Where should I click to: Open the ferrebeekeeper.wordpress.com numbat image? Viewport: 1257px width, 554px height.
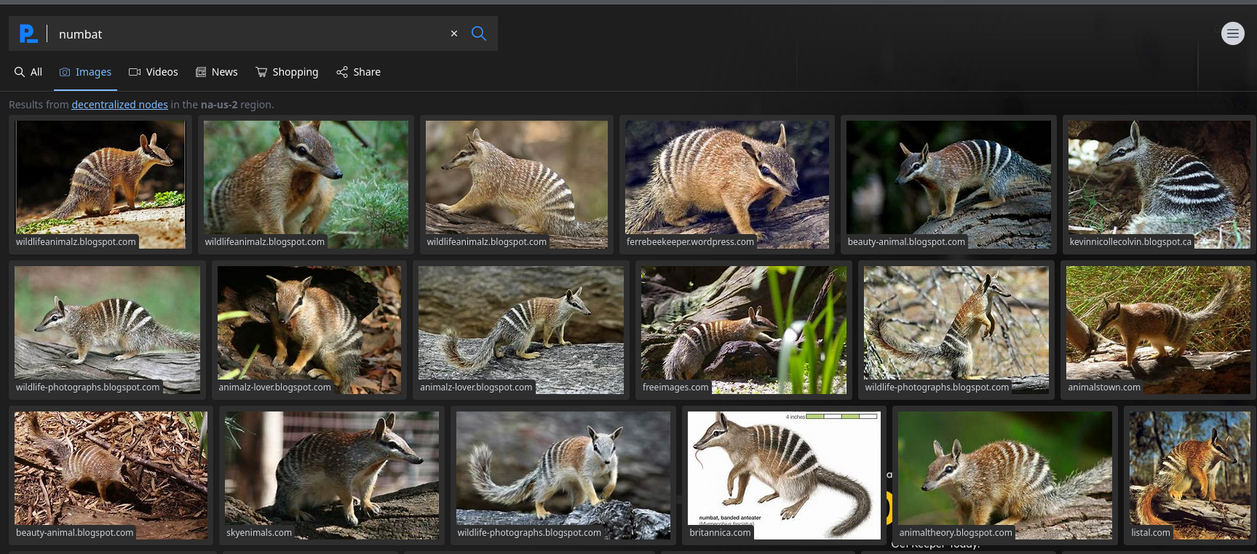coord(726,182)
